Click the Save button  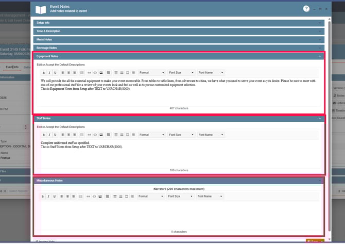coord(314,241)
